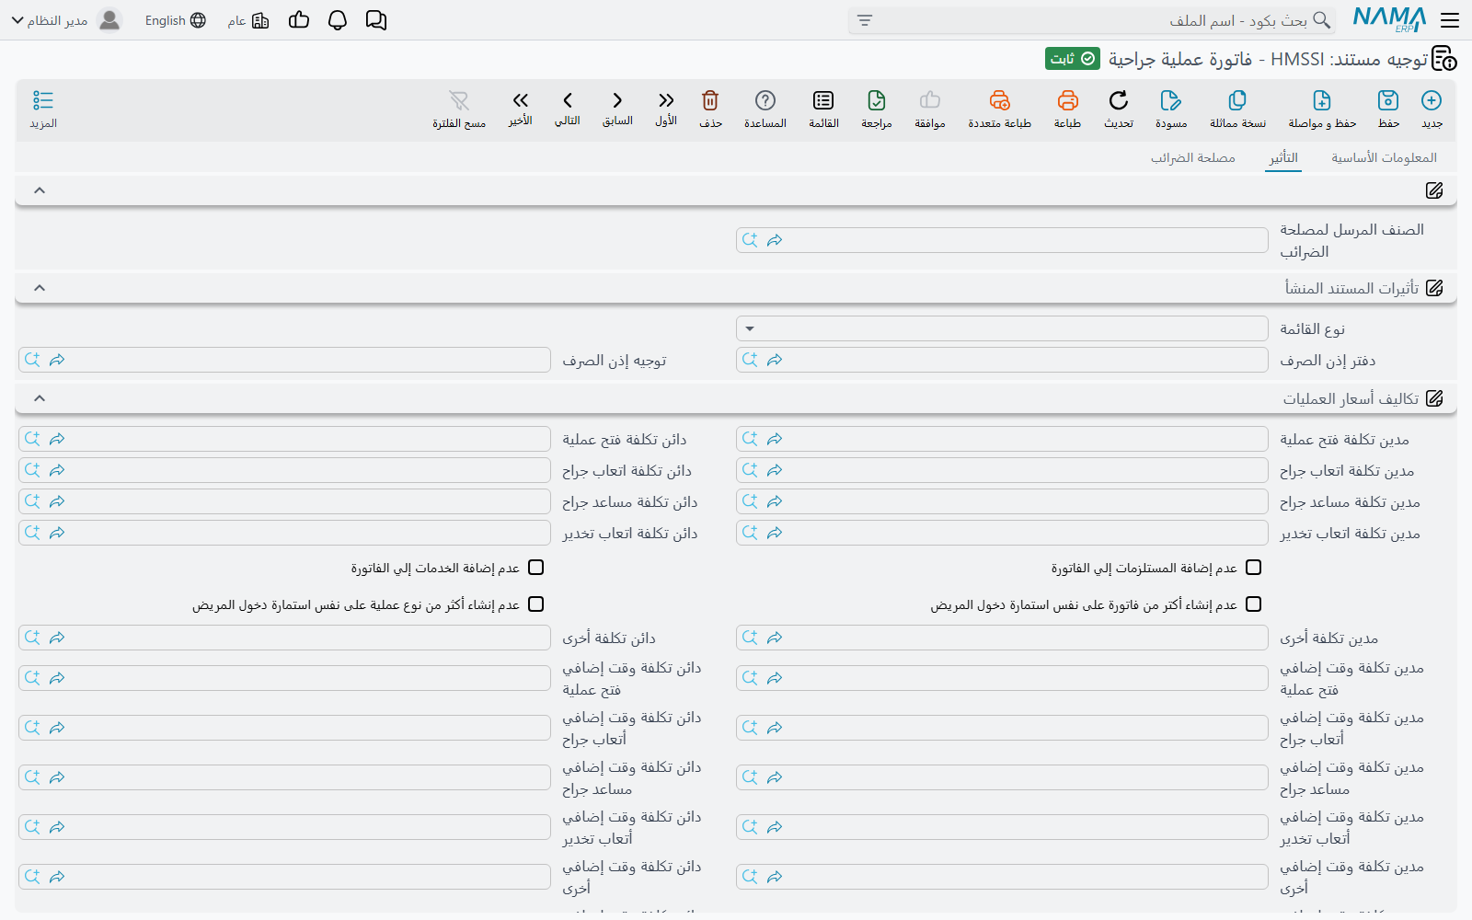Click the حفظ (Save) toolbar icon
1472x920 pixels.
point(1388,100)
